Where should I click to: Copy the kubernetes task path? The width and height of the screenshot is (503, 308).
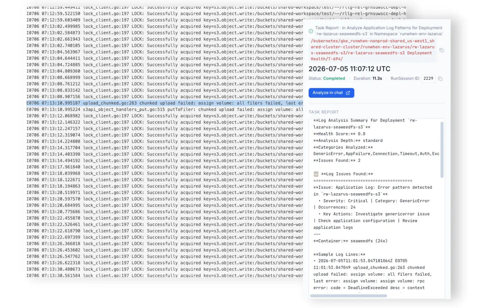441,50
